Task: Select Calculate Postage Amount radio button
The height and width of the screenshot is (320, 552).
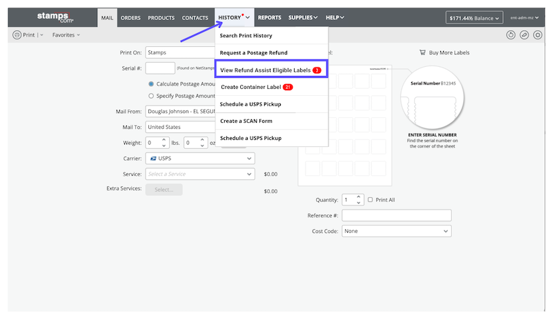Action: point(151,83)
